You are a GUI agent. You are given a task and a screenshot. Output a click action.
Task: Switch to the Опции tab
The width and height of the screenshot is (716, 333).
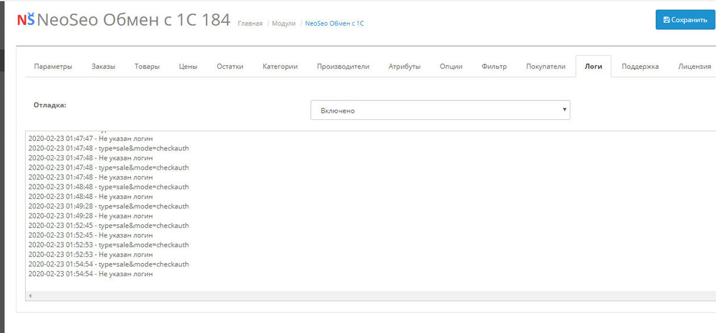(451, 66)
